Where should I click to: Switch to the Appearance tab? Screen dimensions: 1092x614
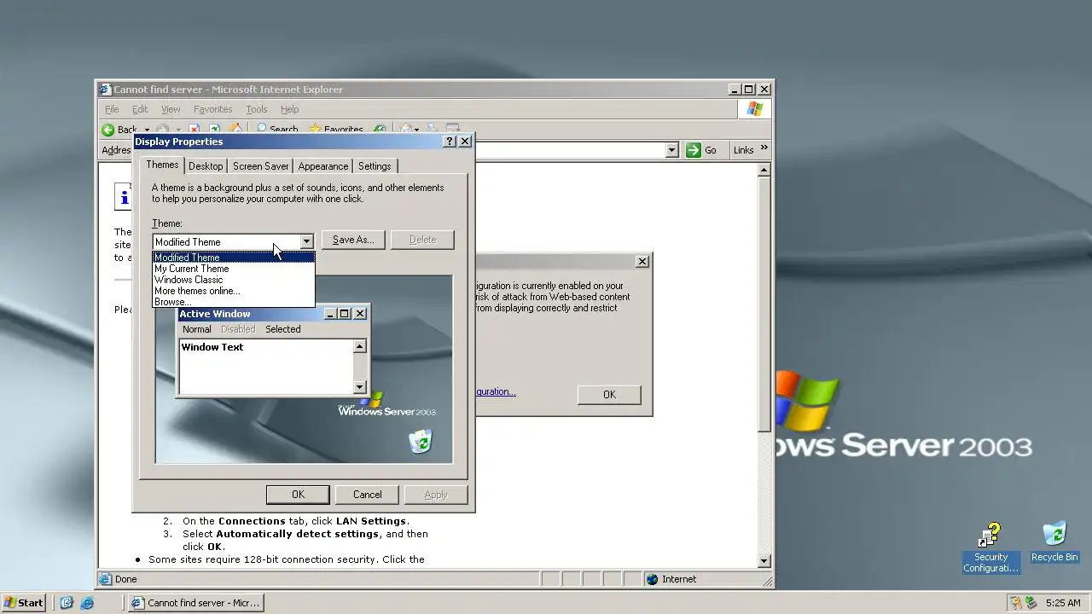coord(323,166)
